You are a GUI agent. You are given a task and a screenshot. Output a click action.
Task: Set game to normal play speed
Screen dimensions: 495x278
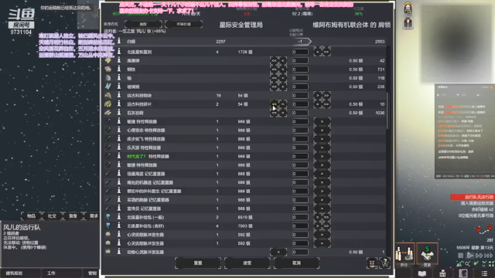tap(469, 256)
